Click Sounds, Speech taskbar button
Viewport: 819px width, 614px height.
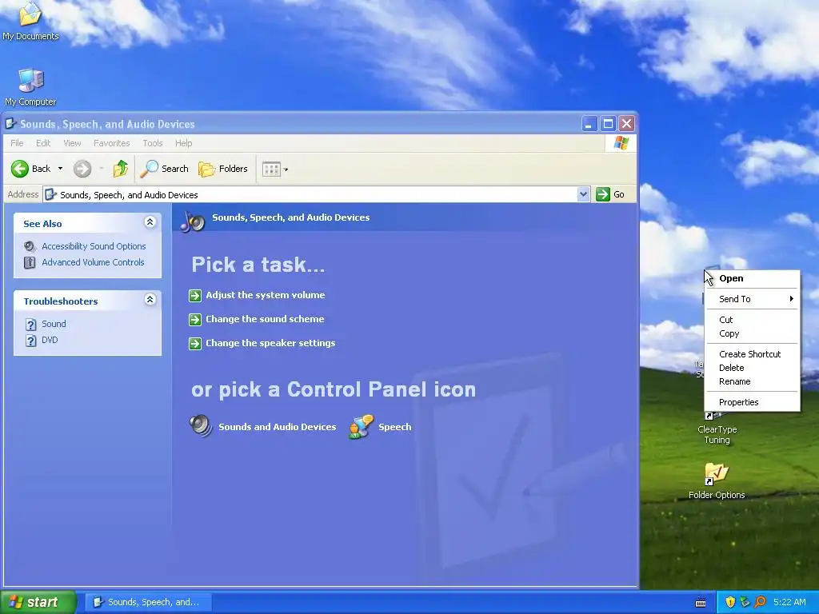coord(148,602)
